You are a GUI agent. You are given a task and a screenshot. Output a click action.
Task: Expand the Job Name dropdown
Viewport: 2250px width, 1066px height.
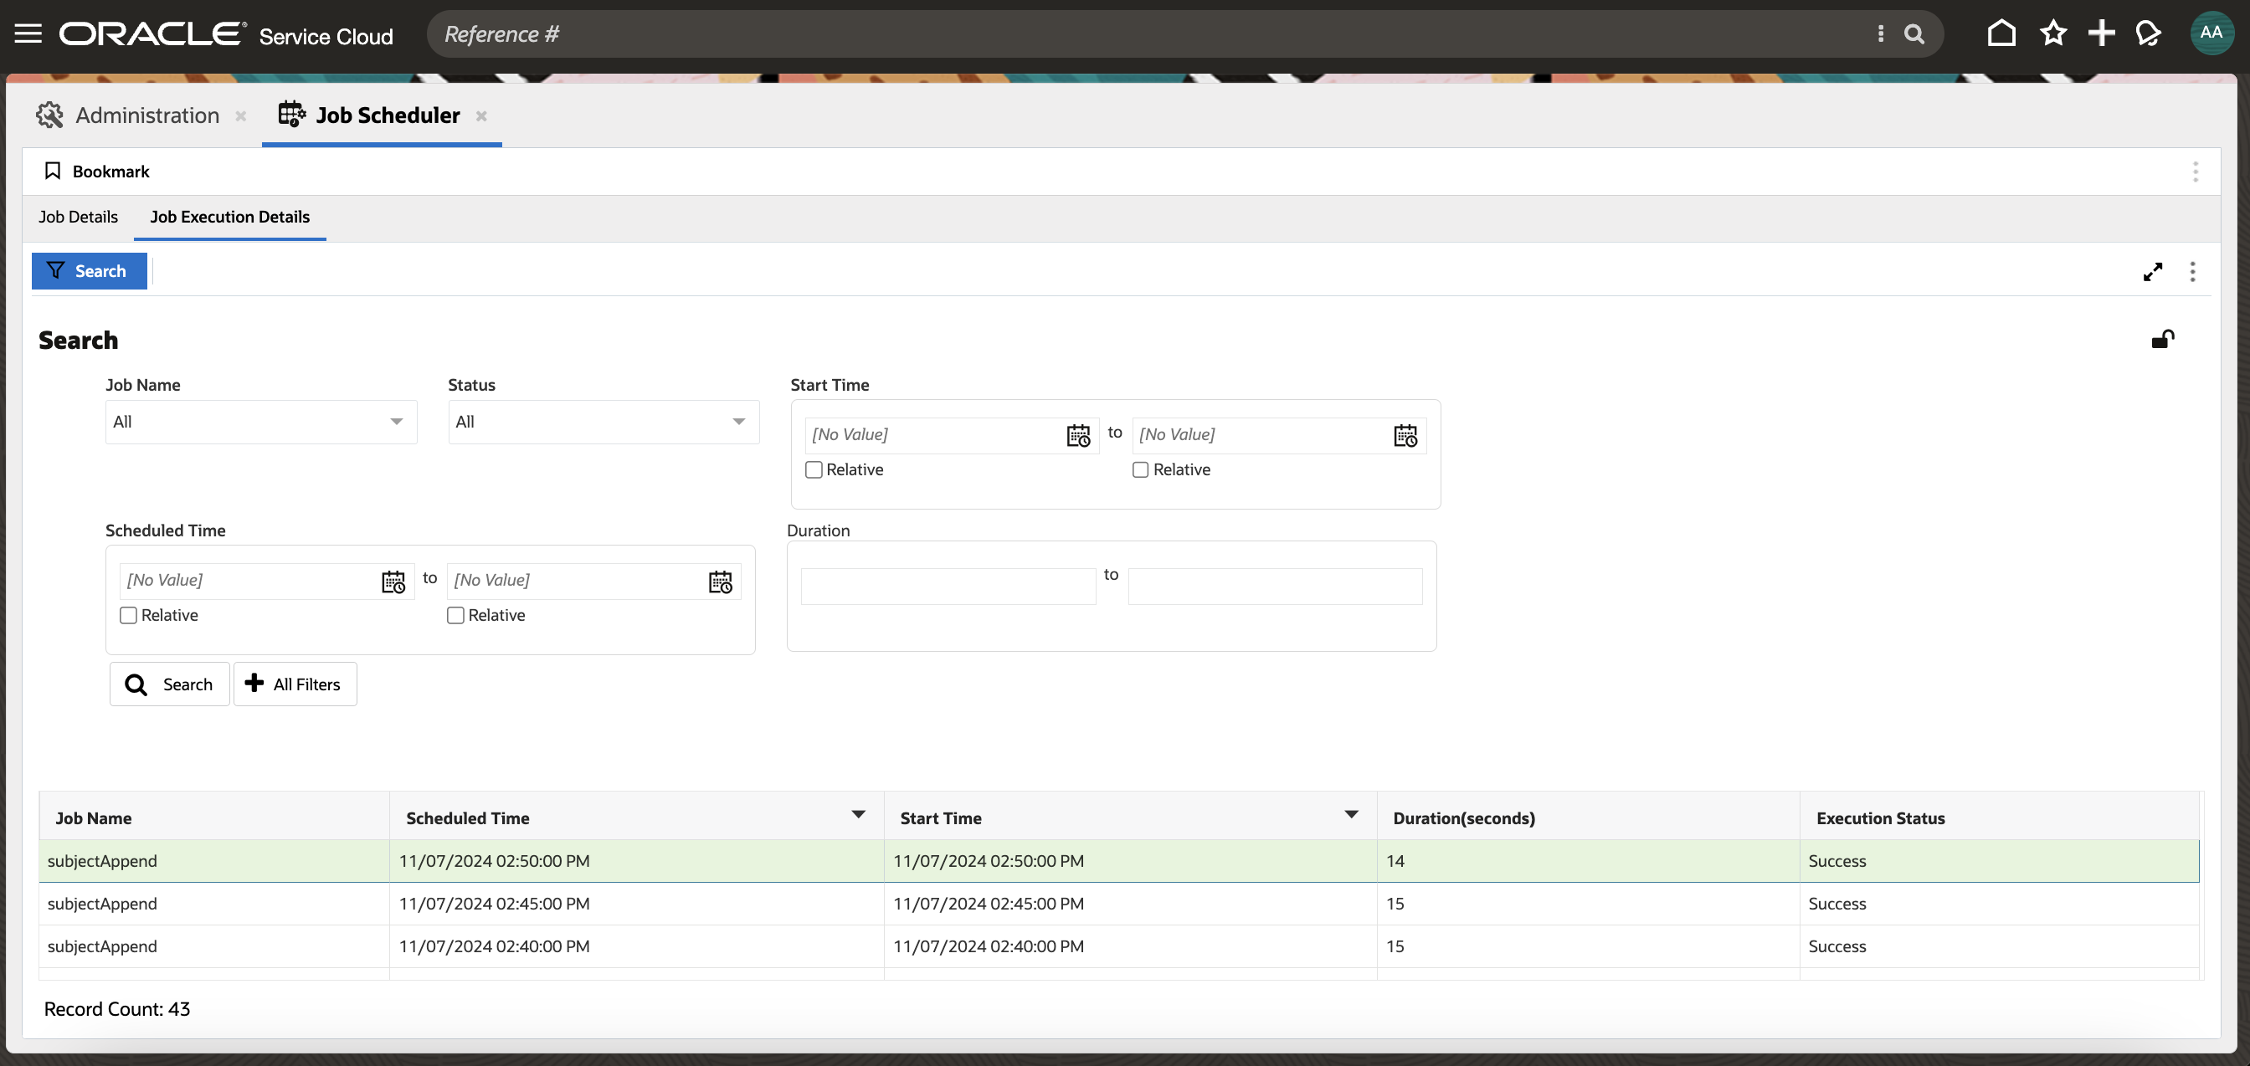[x=260, y=422]
